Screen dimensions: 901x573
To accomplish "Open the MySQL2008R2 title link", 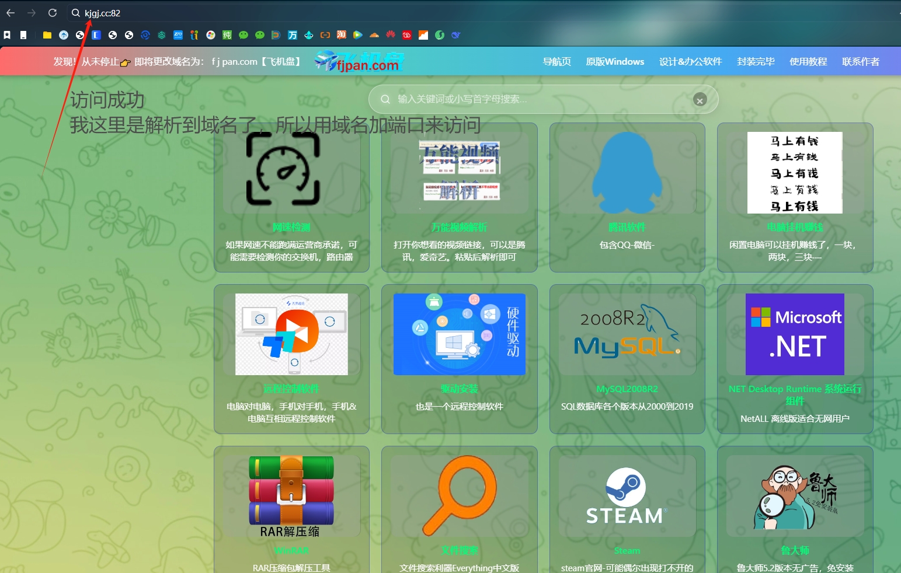I will point(627,389).
